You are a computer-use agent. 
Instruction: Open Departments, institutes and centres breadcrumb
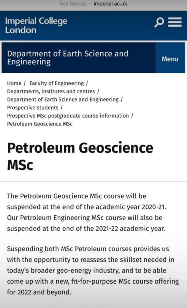(51, 91)
